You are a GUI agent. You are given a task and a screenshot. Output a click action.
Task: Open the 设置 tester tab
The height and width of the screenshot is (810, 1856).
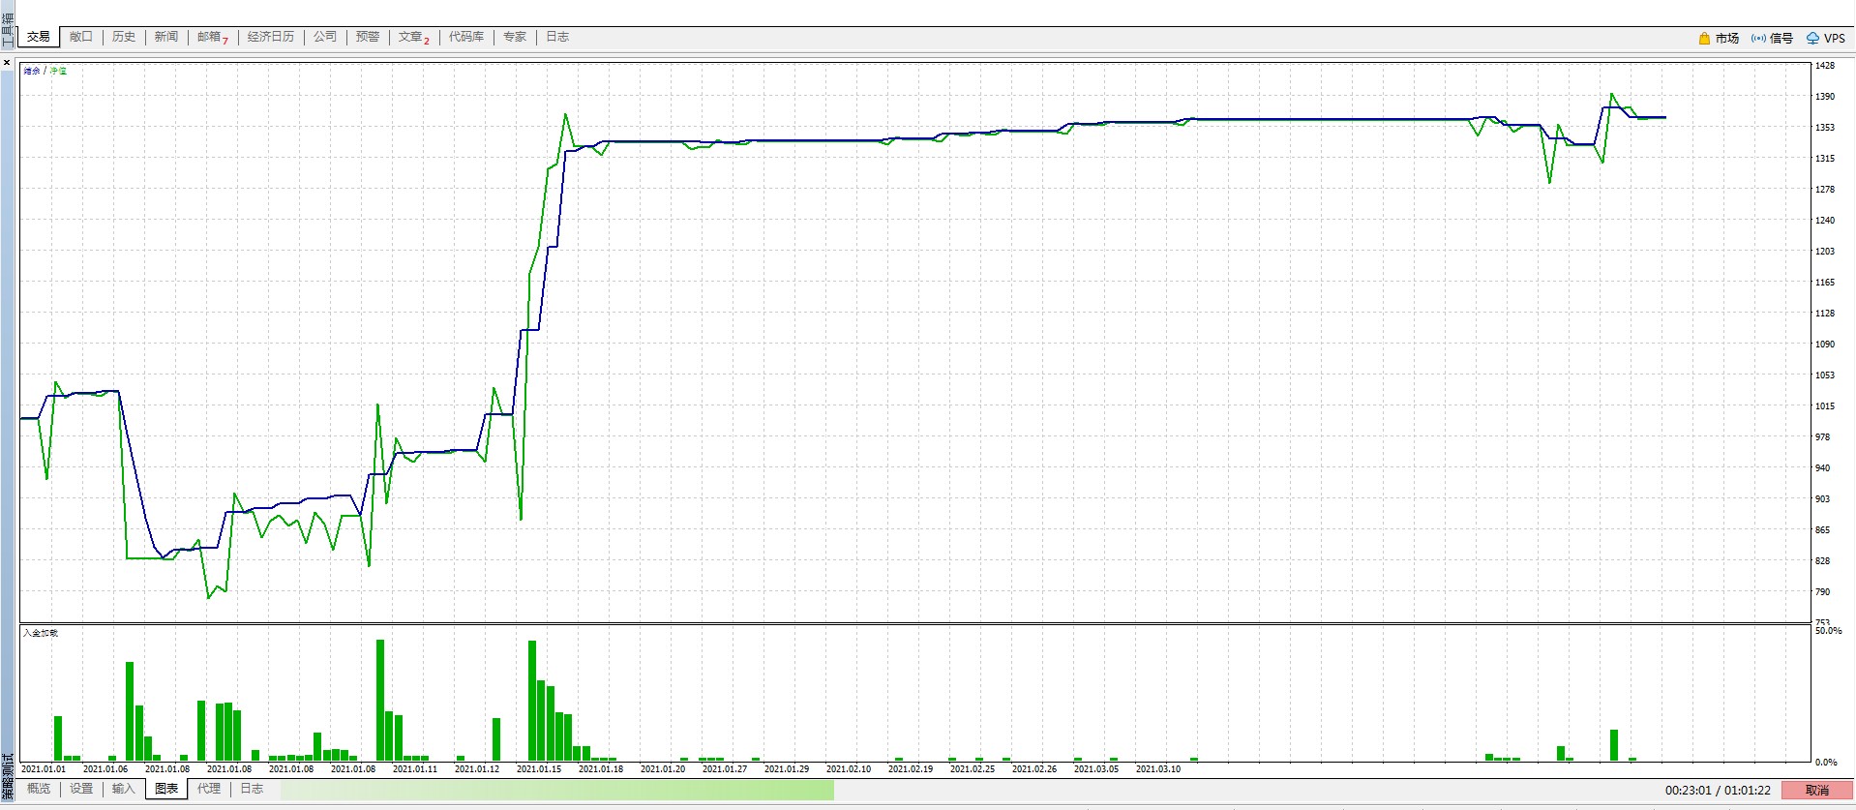tap(81, 789)
